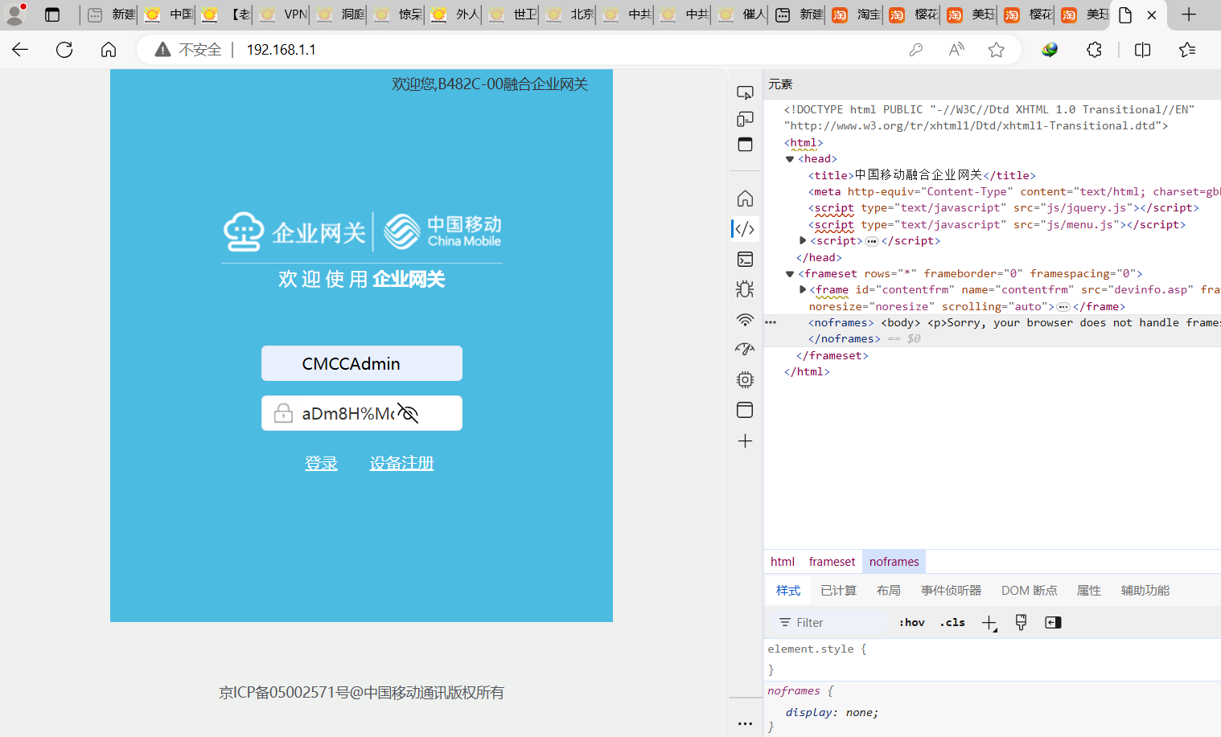
Task: Switch to the 已计算 tab
Action: 839,591
